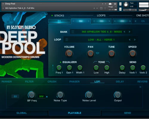Switch to the PLAYABLE page

click(x=74, y=113)
